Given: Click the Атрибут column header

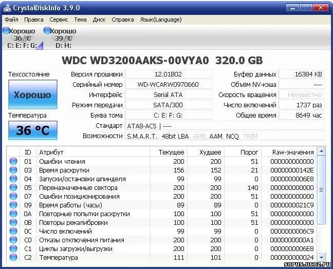Looking at the screenshot, I should click(93, 152).
